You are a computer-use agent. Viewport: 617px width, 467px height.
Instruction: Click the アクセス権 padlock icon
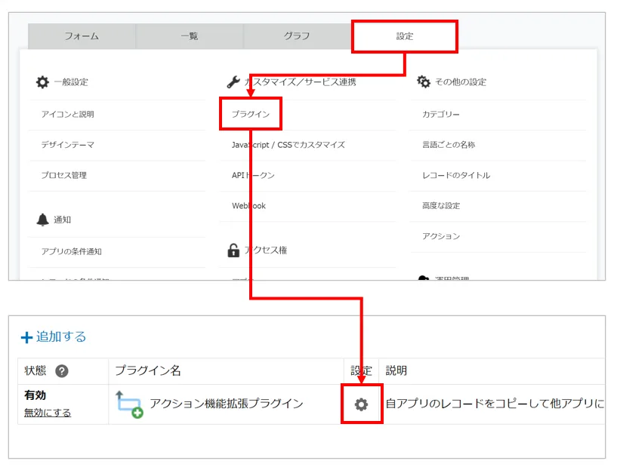(233, 250)
